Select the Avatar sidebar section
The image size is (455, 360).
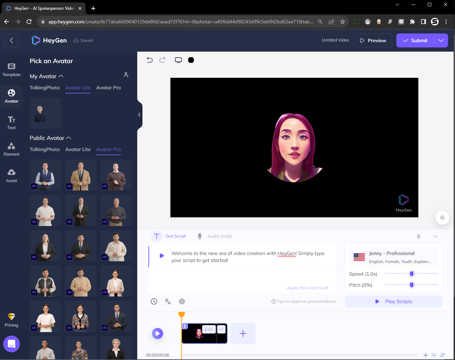click(12, 96)
